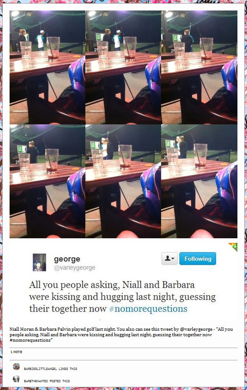
Task: Click the blue Following button
Action: 198,259
